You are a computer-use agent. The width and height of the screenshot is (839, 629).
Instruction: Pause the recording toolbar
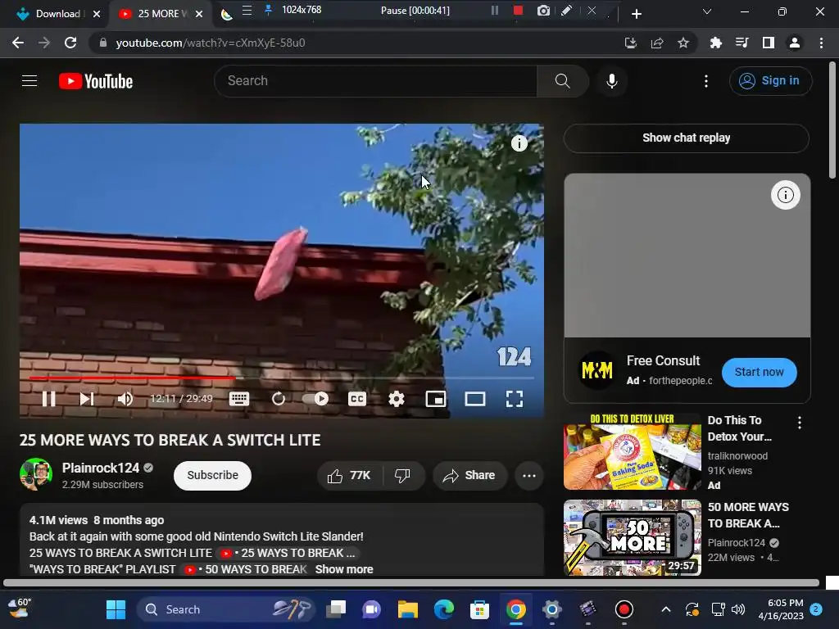(494, 10)
